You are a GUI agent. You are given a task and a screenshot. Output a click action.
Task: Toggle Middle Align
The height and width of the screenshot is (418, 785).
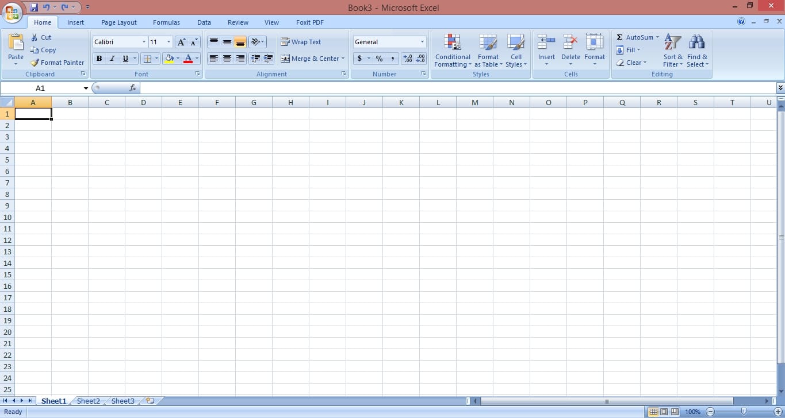(x=227, y=42)
